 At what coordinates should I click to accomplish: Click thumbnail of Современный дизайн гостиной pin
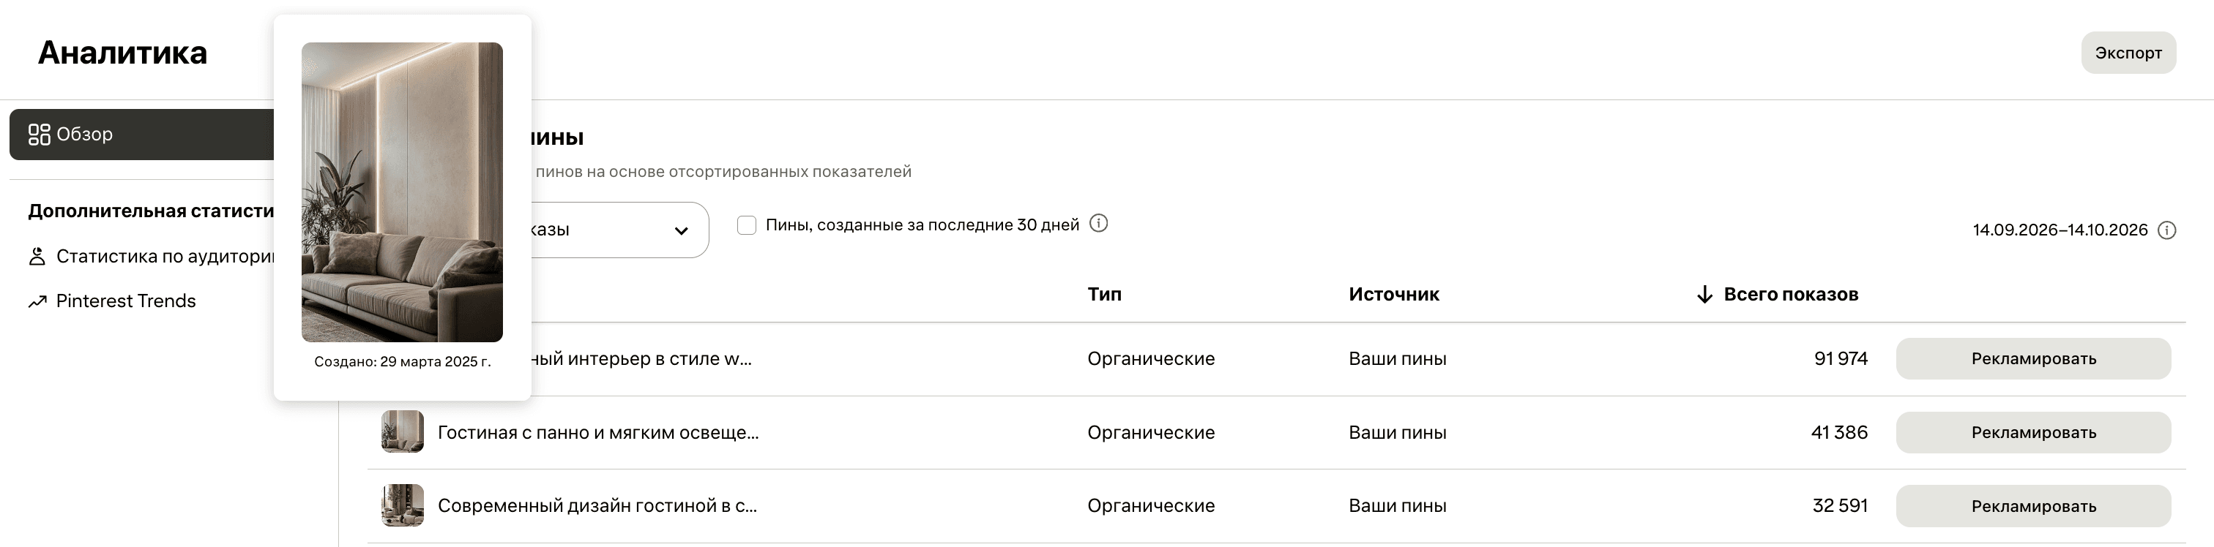[x=402, y=506]
